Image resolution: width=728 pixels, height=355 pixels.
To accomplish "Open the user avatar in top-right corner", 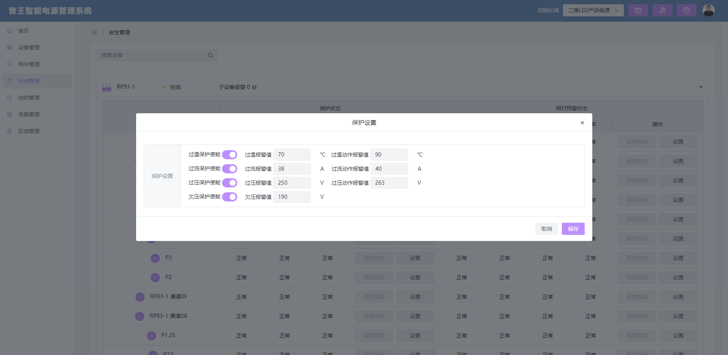I will coord(709,10).
